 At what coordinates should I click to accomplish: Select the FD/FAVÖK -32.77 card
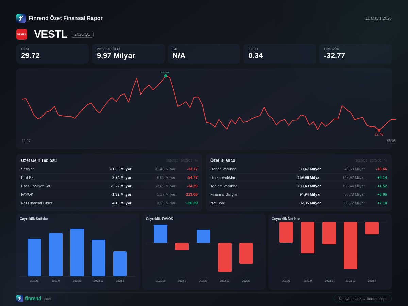pos(355,54)
